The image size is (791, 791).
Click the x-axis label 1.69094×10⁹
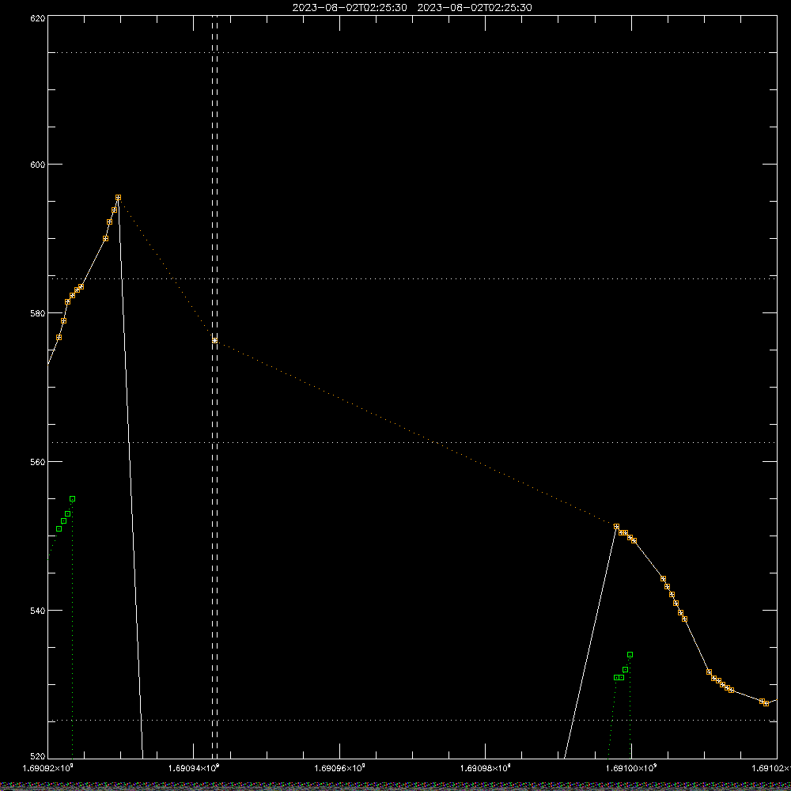click(x=194, y=768)
